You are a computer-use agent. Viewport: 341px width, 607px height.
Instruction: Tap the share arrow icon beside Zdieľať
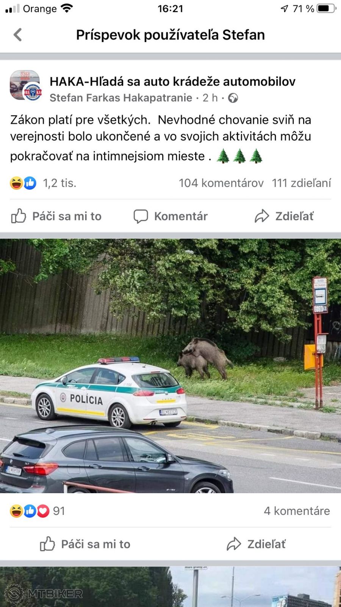tap(261, 216)
